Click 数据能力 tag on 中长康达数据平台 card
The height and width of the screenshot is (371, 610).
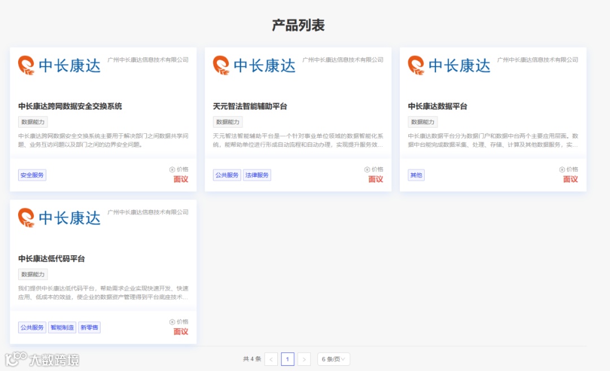pos(422,122)
